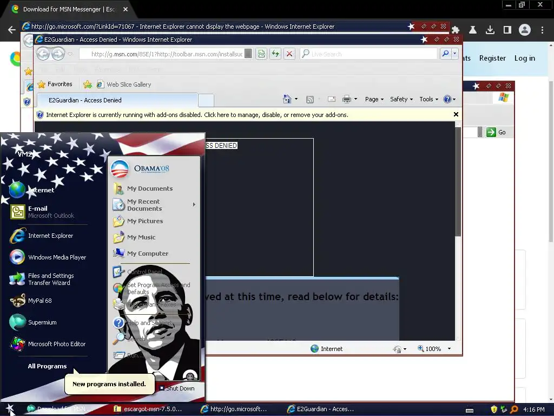Launch Supermium from the Start menu
The height and width of the screenshot is (416, 554).
(33, 322)
